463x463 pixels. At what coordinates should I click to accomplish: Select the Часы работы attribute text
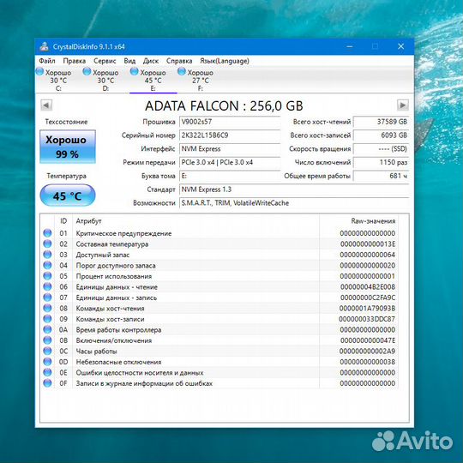97,352
